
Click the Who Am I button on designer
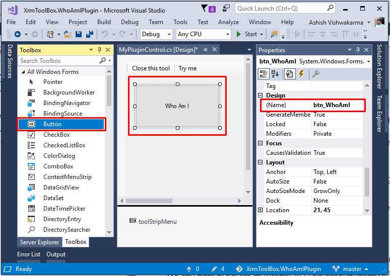click(x=177, y=106)
